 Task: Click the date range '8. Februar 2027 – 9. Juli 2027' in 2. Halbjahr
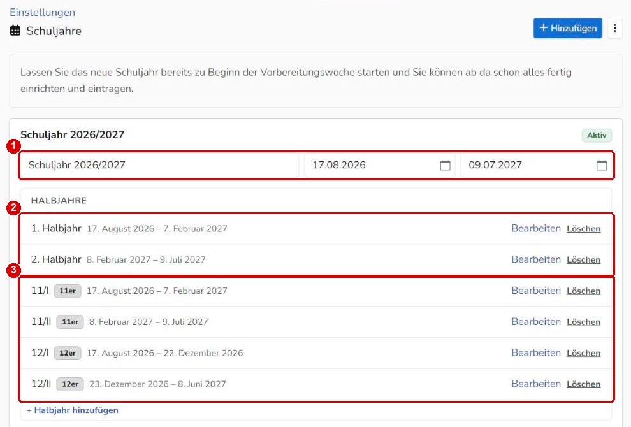[x=146, y=259]
